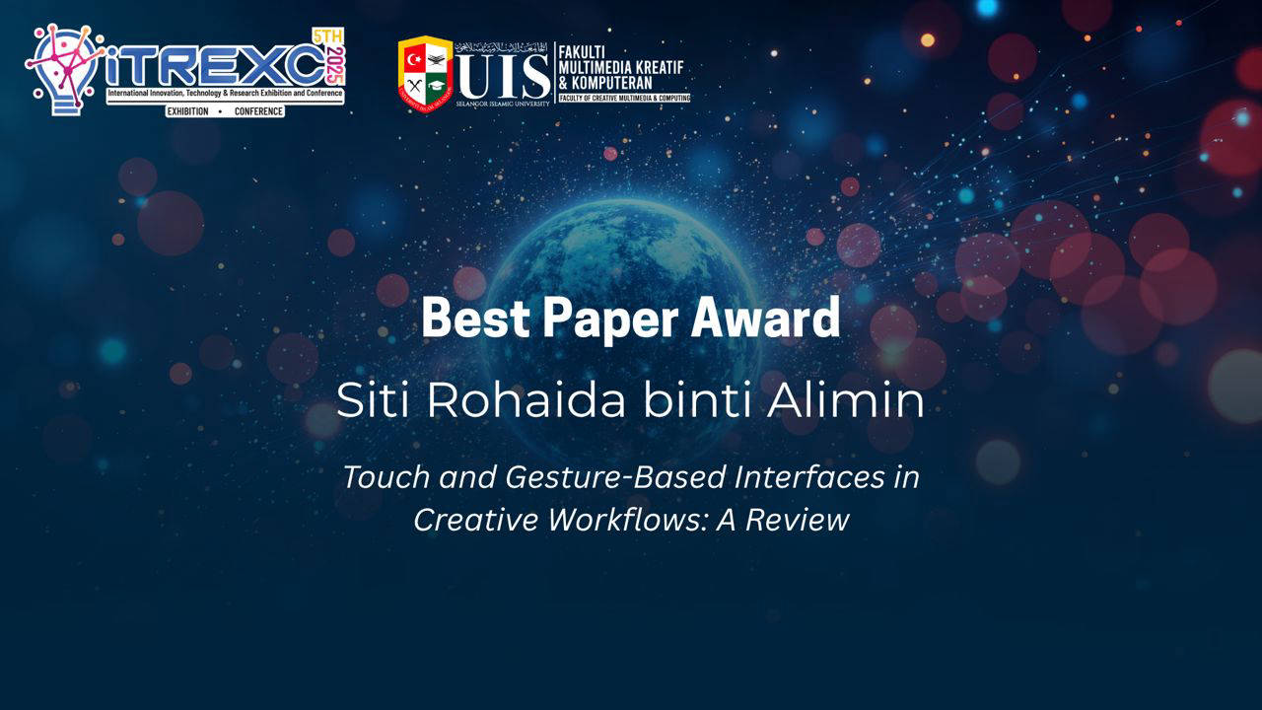Viewport: 1262px width, 710px height.
Task: Click the Creative Workflows: A Review line
Action: click(631, 520)
